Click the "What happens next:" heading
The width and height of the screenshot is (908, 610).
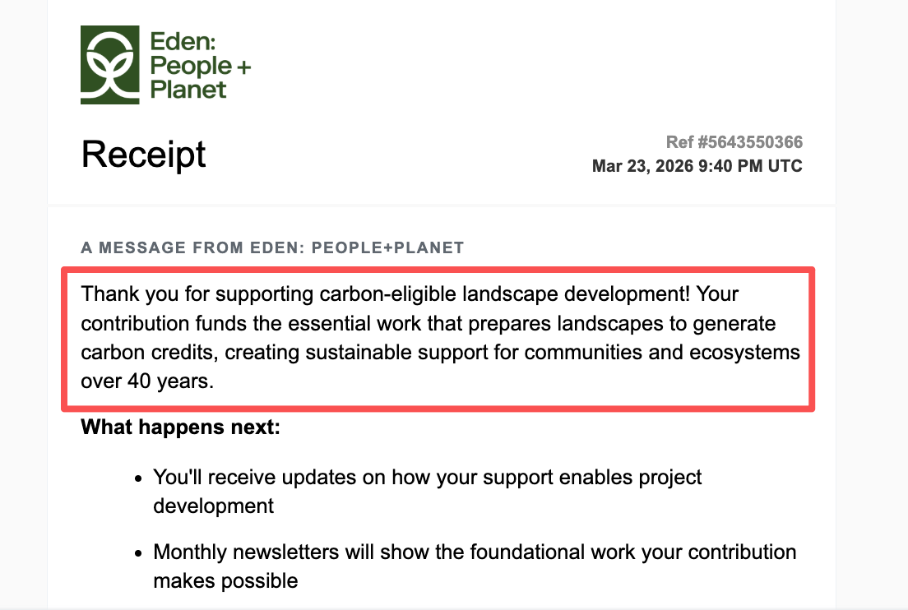[x=180, y=427]
